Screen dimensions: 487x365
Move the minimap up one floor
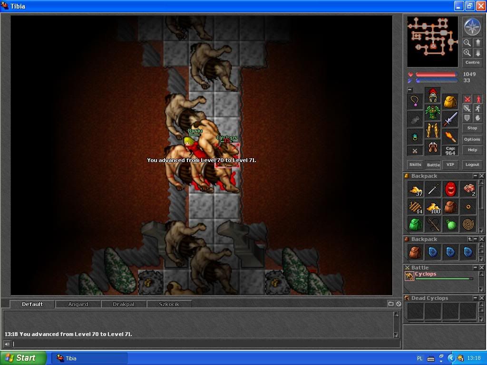[477, 42]
